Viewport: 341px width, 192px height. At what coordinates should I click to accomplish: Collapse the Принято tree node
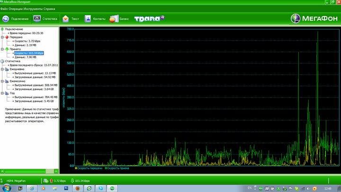click(x=2, y=49)
